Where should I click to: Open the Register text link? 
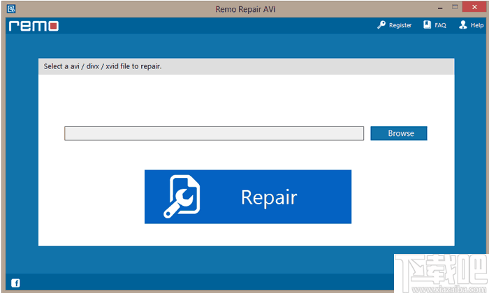tap(400, 25)
